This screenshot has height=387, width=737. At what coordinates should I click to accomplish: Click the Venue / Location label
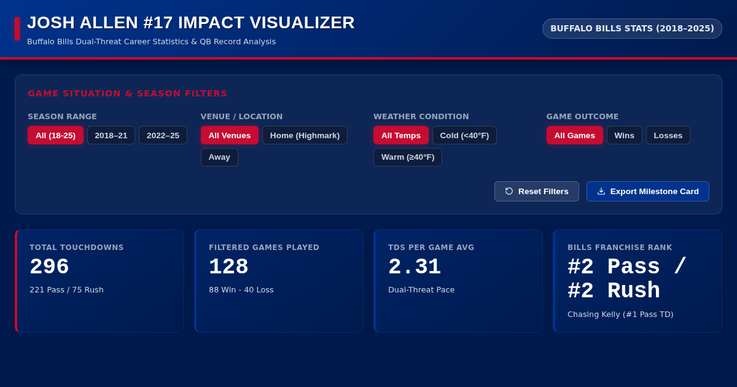[x=242, y=117]
